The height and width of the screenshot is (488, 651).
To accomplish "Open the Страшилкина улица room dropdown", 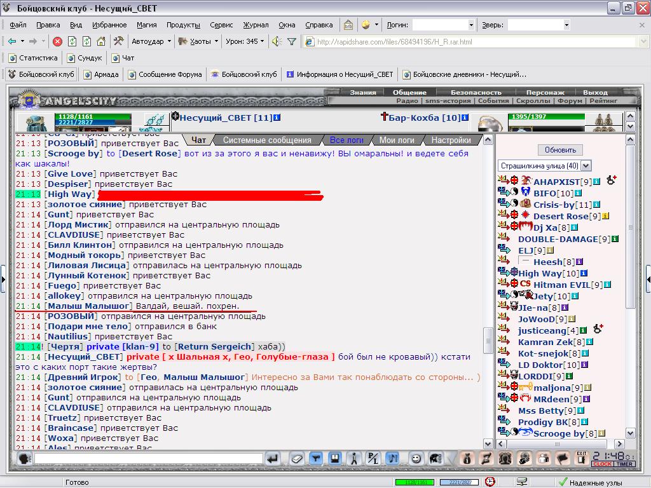I will [586, 166].
